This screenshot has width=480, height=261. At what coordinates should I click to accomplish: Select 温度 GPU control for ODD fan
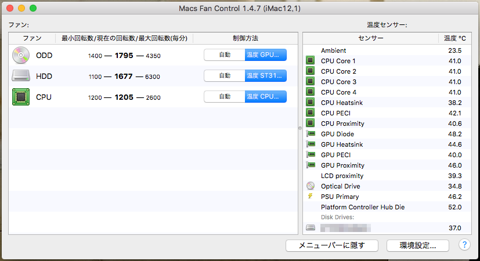(266, 55)
